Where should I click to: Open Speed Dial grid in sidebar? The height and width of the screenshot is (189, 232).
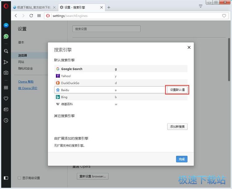coord(6,88)
